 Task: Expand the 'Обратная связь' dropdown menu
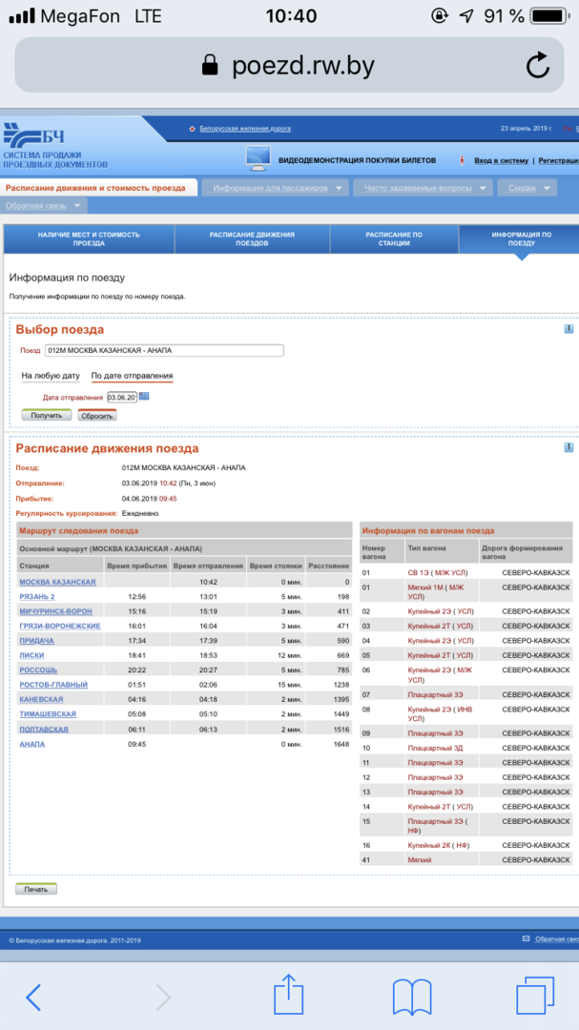click(44, 206)
